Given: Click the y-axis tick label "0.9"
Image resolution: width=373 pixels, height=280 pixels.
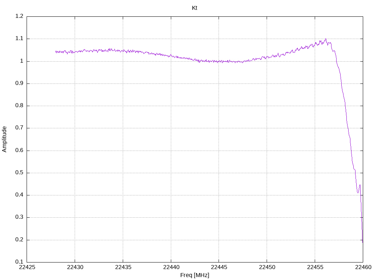Looking at the screenshot, I should click(x=19, y=83).
